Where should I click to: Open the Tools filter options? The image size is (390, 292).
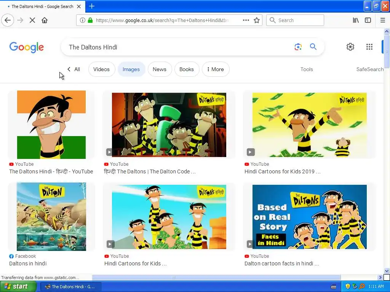[x=307, y=69]
